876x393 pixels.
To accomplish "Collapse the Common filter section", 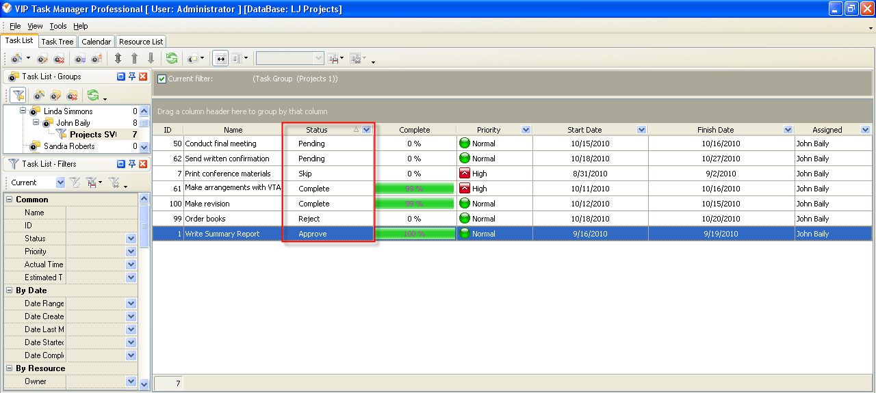I will (x=10, y=200).
